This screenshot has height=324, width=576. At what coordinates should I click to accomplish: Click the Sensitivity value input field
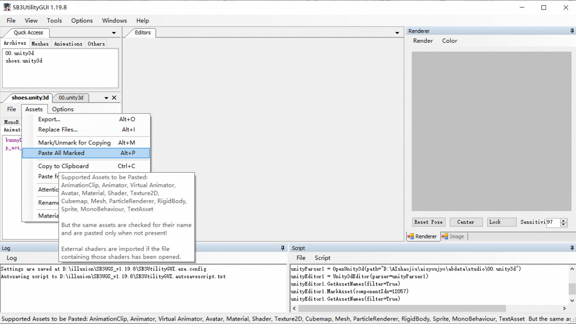553,222
